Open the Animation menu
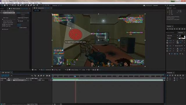Viewport: 186px width, 105px height. (x=26, y=3)
